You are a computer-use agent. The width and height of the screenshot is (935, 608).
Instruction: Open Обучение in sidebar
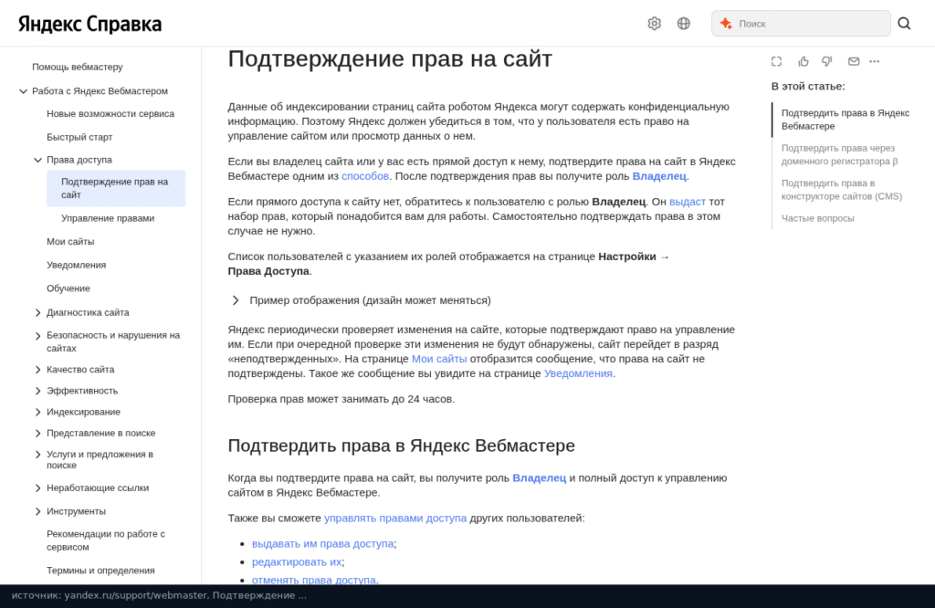pos(68,288)
